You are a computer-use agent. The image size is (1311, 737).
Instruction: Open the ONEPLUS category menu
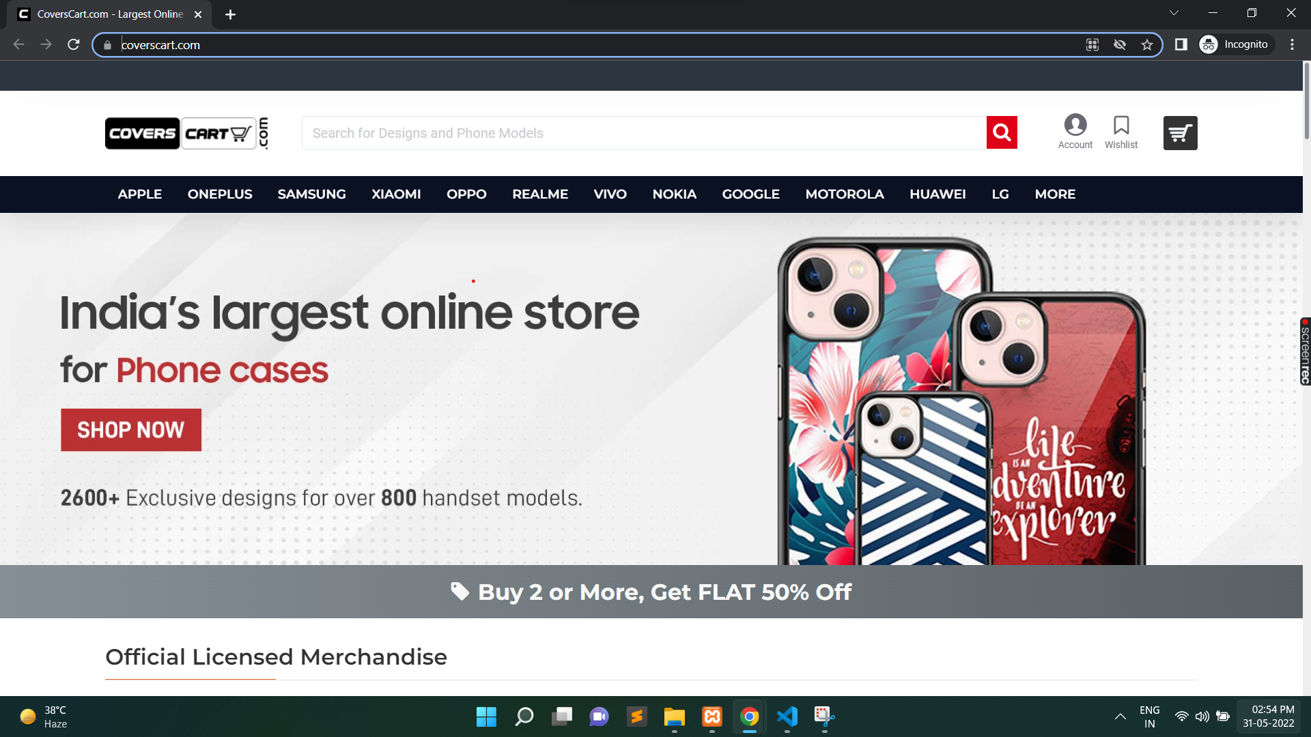tap(220, 194)
